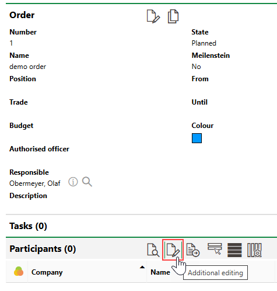Open Participants column settings gear icon
277x291 pixels.
(254, 250)
